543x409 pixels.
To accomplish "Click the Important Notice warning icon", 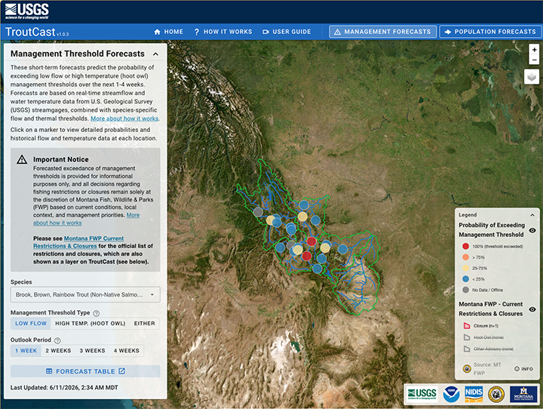I will 22,159.
